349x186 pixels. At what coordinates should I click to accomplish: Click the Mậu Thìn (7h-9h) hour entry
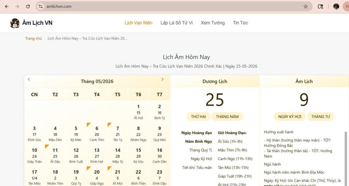(232, 150)
